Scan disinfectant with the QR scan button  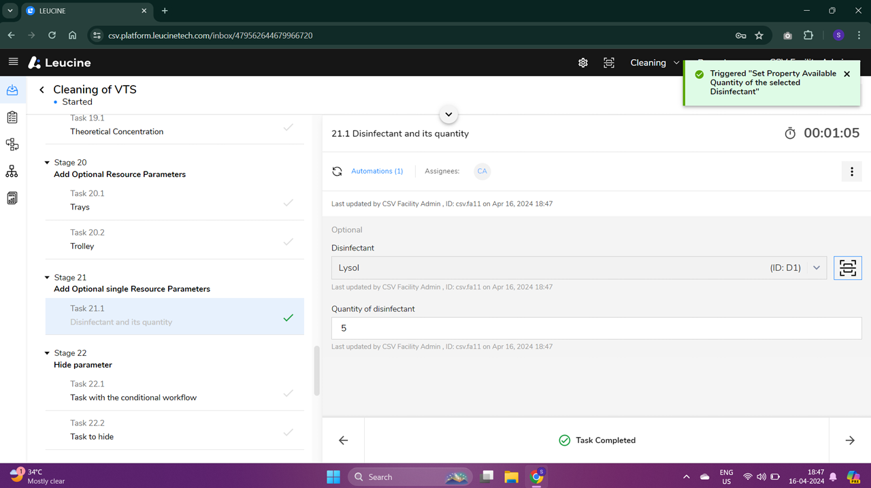[848, 268]
